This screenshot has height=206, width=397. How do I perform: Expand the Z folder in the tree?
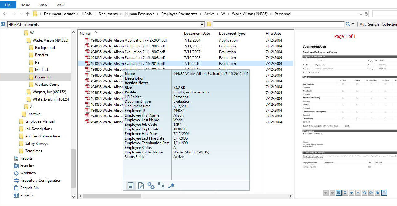22,106
